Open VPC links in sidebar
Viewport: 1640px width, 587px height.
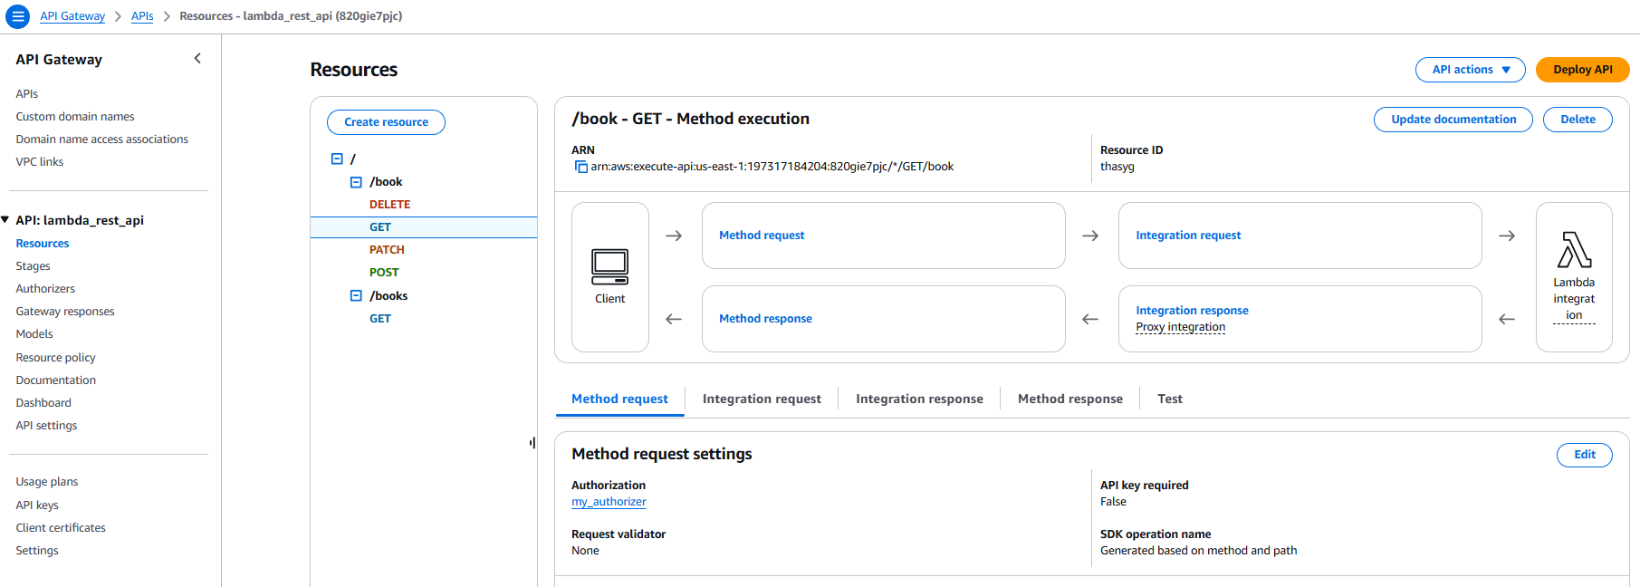(x=40, y=162)
